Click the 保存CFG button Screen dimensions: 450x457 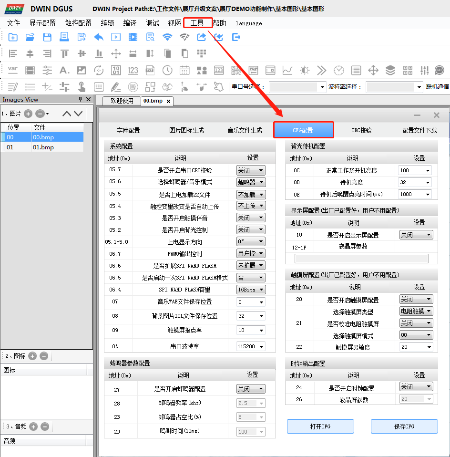404,426
